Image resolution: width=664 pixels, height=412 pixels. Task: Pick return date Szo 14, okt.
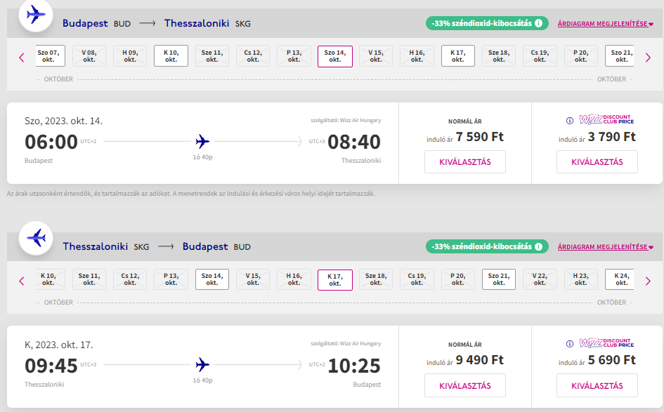pyautogui.click(x=211, y=279)
